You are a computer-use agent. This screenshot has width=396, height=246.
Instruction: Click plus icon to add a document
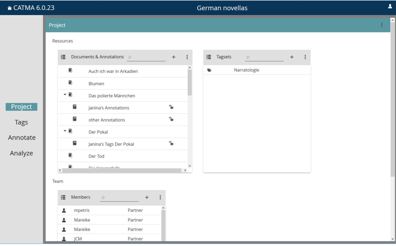pyautogui.click(x=174, y=57)
